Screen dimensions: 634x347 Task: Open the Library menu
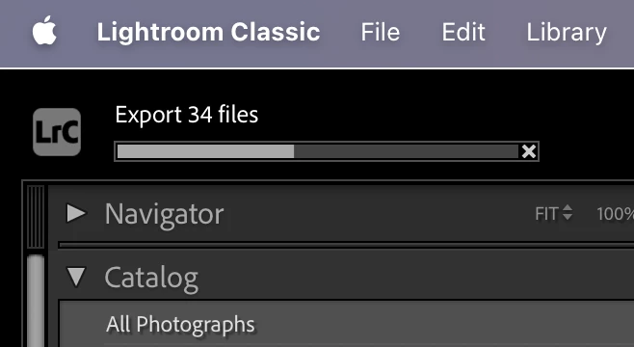(567, 33)
